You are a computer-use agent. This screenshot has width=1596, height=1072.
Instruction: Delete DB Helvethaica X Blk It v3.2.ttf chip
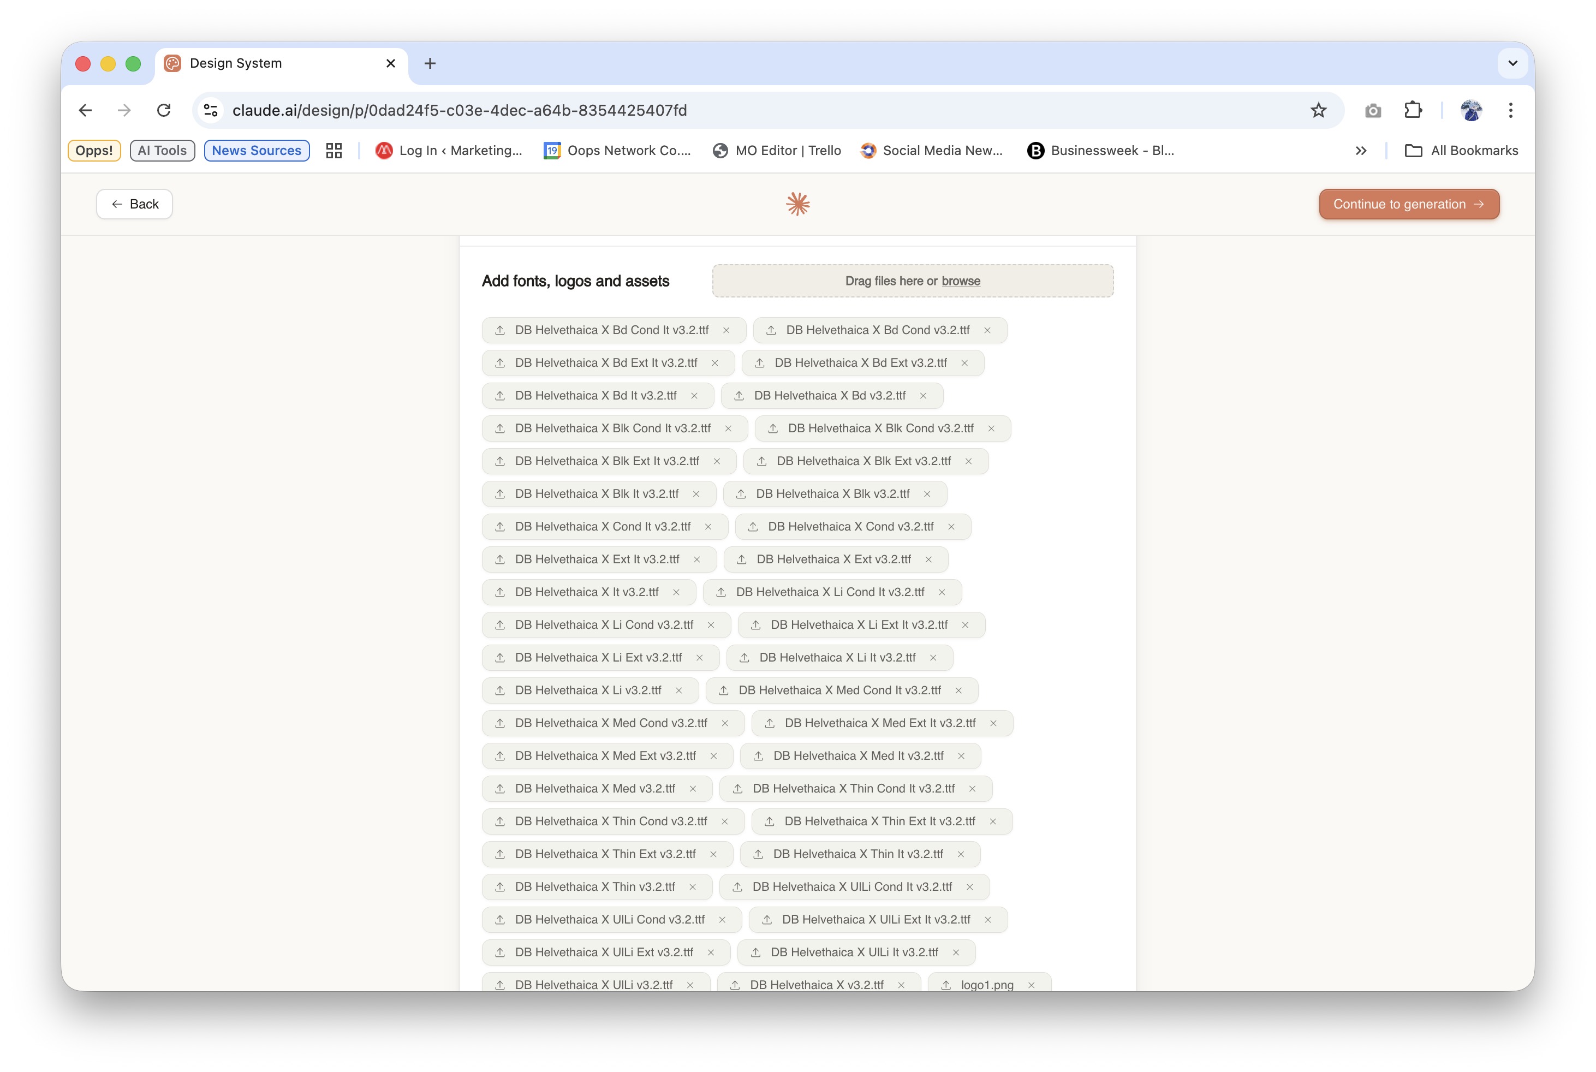click(696, 493)
